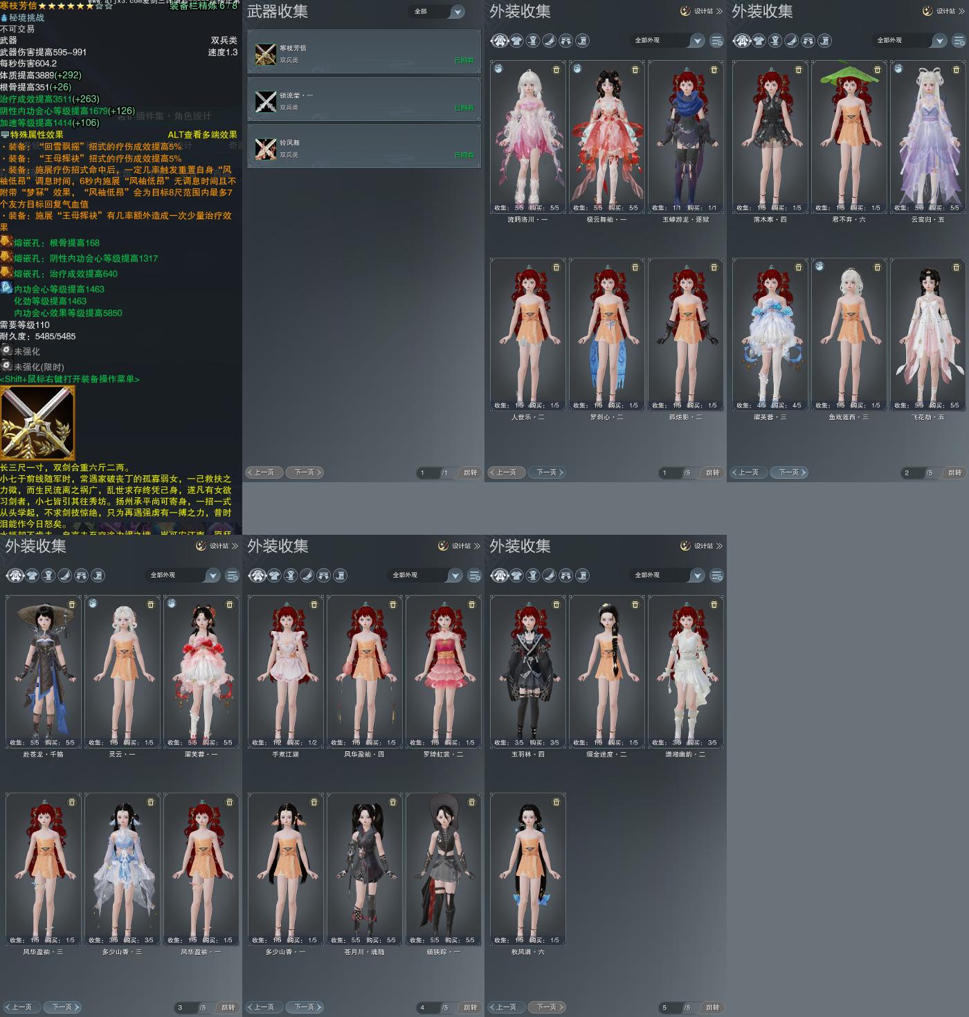This screenshot has height=1017, width=969.
Task: Click the 铢流莹·一 weapon icon in the weapon list
Action: 266,101
